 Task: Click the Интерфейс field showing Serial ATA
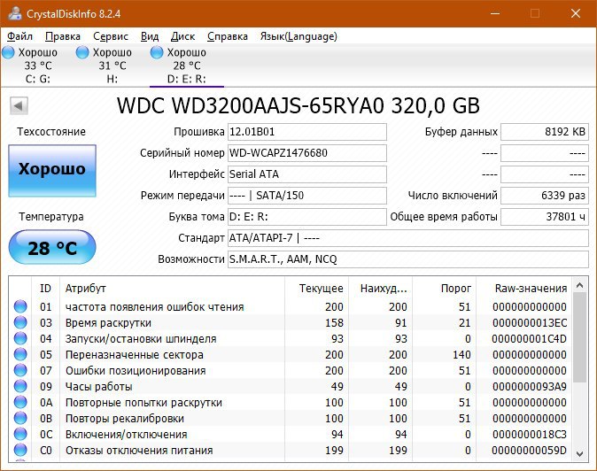[307, 174]
